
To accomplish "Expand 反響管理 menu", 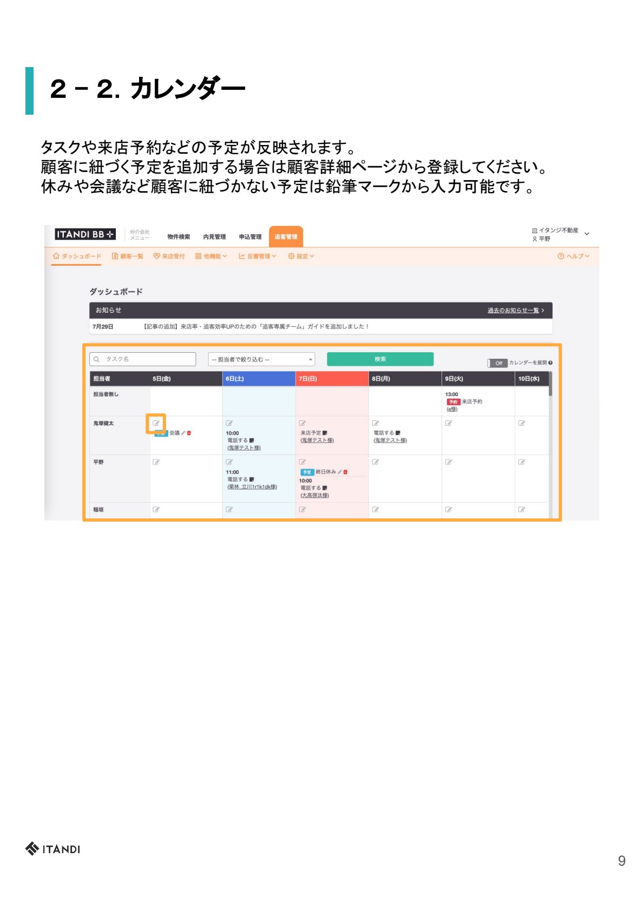I will coord(258,256).
